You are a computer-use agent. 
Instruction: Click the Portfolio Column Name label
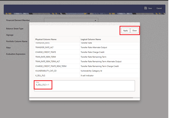coord(17,42)
